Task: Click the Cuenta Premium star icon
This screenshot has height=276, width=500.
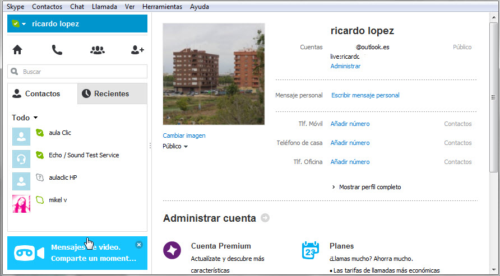Action: pos(172,250)
